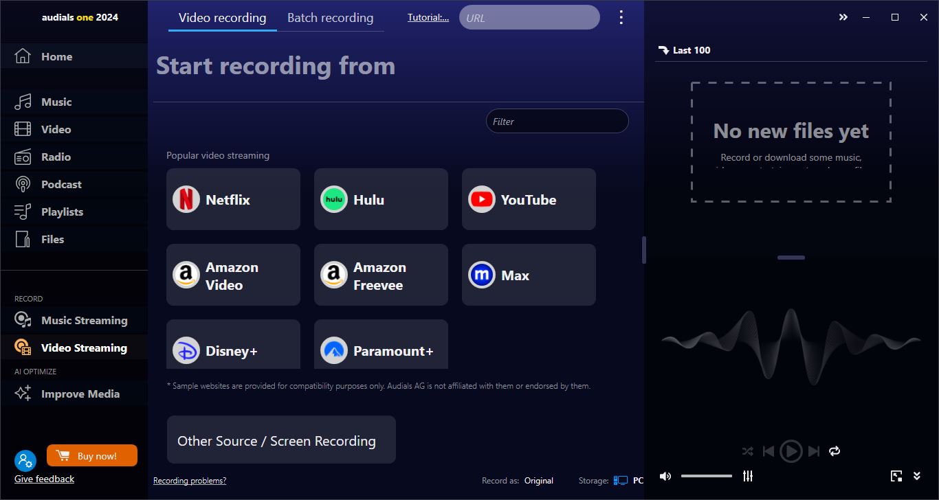Open the three-dot options menu

pos(621,18)
